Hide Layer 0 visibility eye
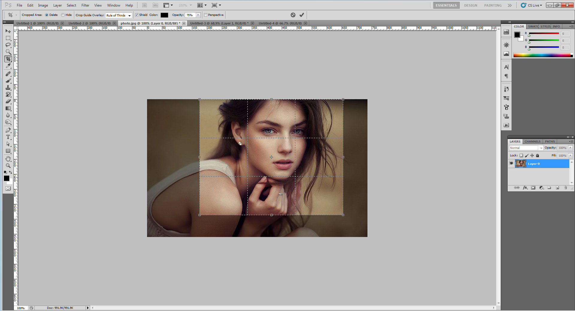This screenshot has width=575, height=311. [511, 164]
